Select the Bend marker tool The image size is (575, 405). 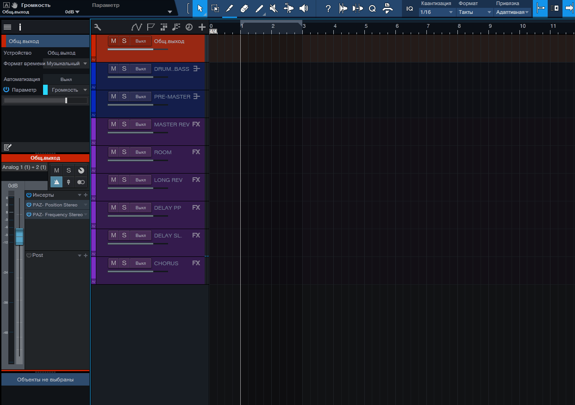[288, 8]
